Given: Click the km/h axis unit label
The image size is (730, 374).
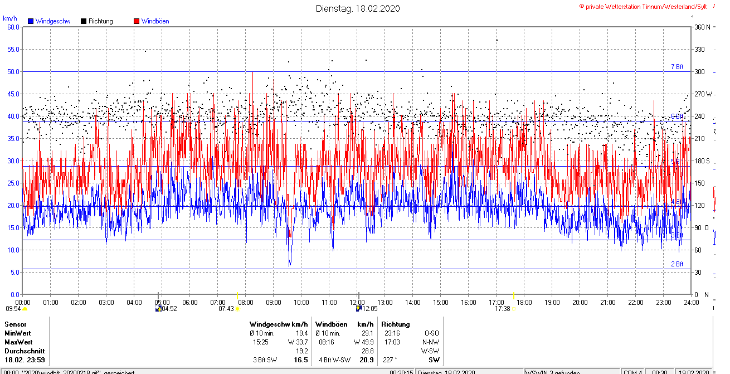Looking at the screenshot, I should tap(9, 18).
